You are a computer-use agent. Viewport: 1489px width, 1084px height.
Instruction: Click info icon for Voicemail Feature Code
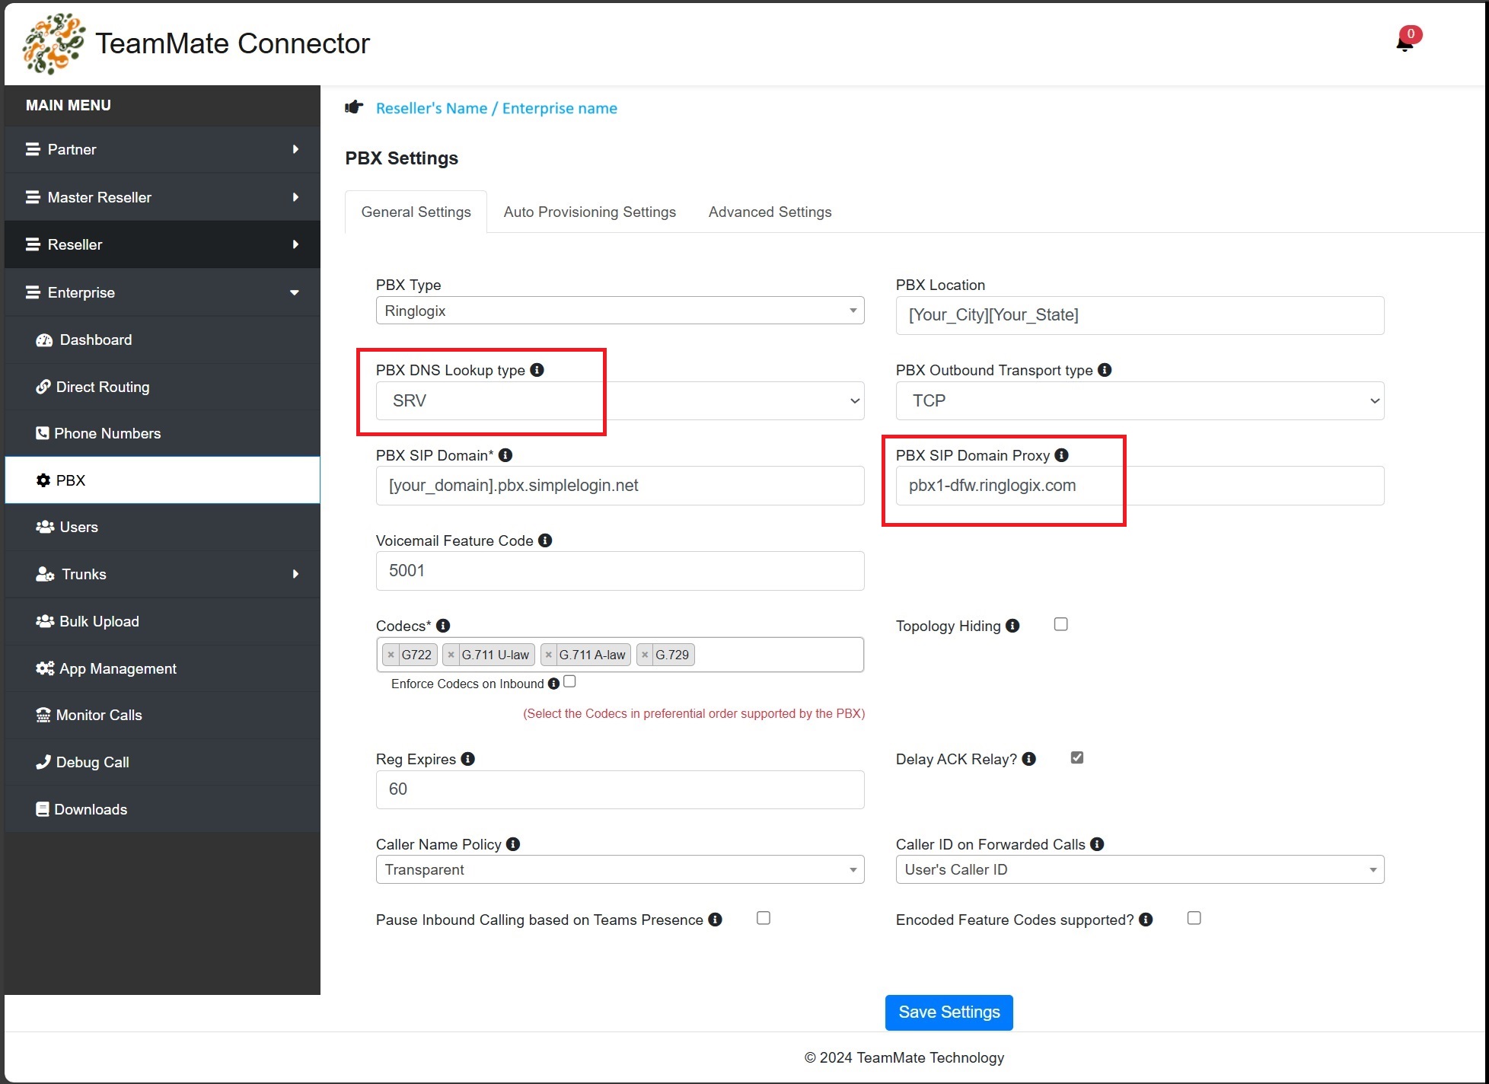pyautogui.click(x=545, y=540)
